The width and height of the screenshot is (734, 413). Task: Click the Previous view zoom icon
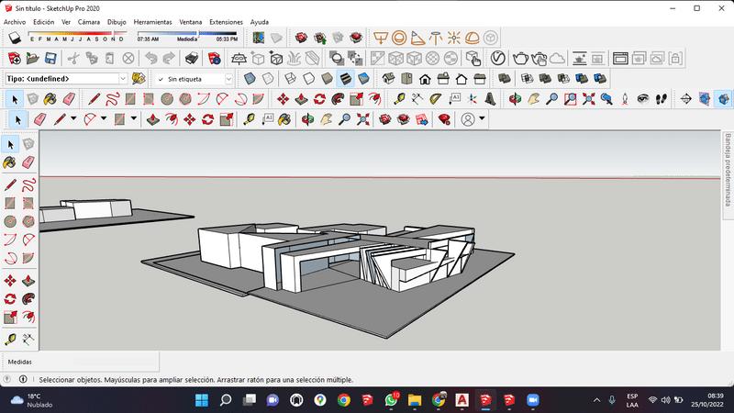pyautogui.click(x=606, y=99)
